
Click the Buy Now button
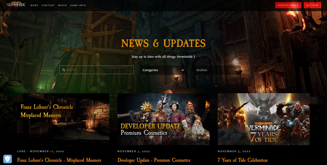[313, 5]
